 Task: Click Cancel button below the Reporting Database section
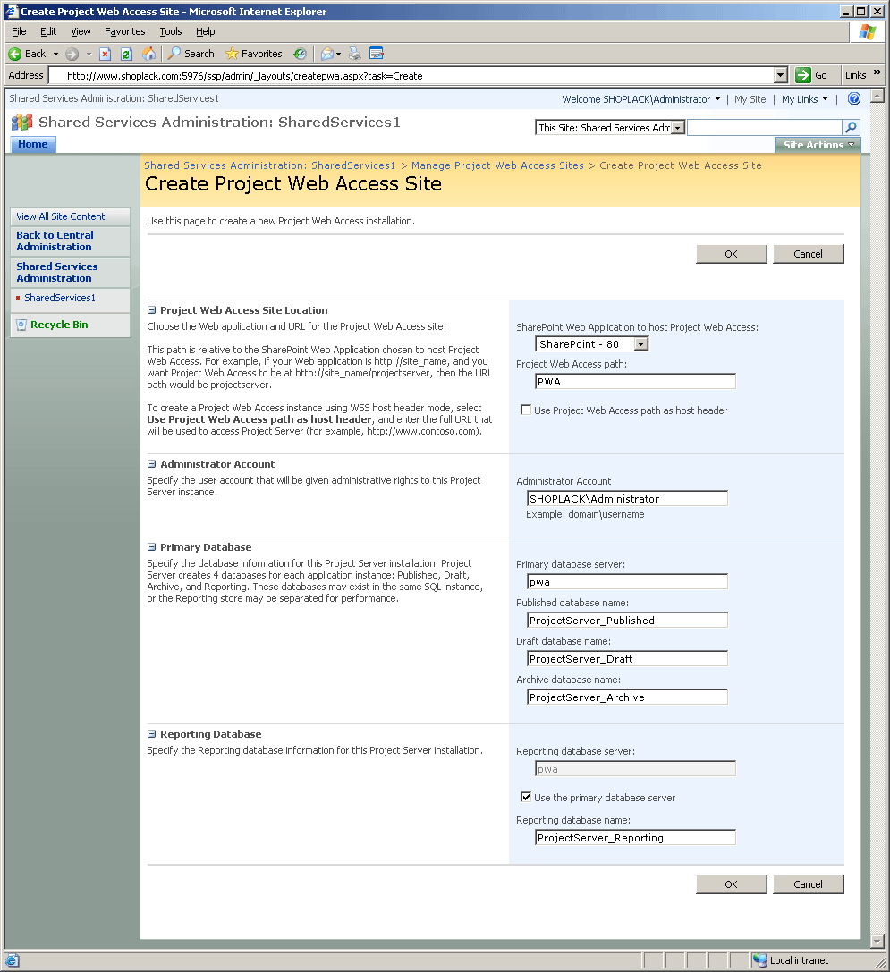click(x=808, y=884)
